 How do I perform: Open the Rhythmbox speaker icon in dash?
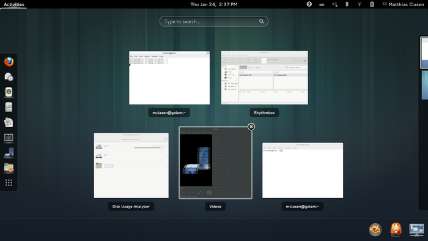(9, 92)
